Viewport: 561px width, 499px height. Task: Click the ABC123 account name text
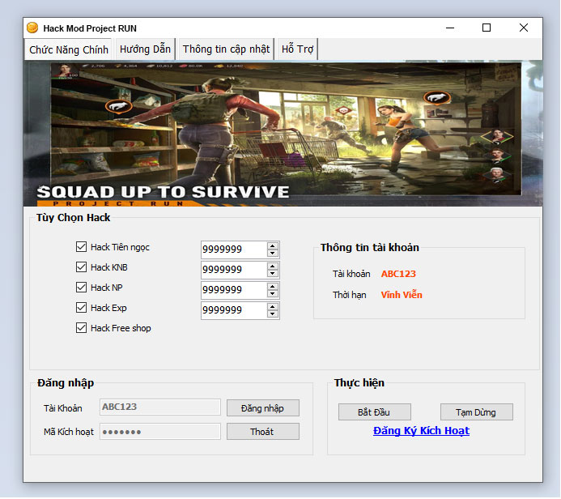coord(398,274)
